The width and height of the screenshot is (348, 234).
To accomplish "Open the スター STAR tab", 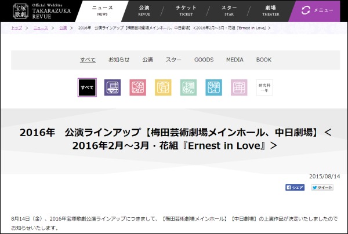I will pos(229,11).
